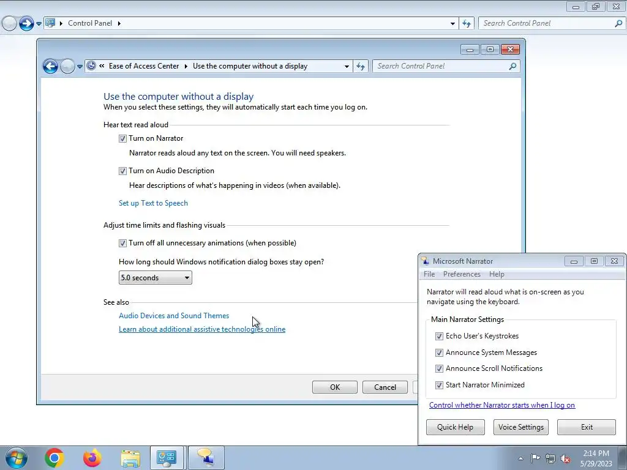Image resolution: width=627 pixels, height=470 pixels.
Task: Open the Help menu in Narrator
Action: pyautogui.click(x=497, y=274)
